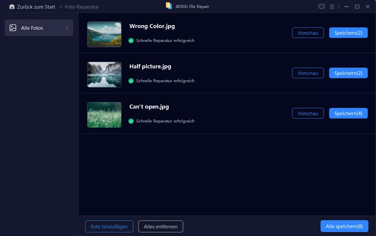Click the success checkmark for Can't open.jpg
This screenshot has width=376, height=236.
click(131, 121)
